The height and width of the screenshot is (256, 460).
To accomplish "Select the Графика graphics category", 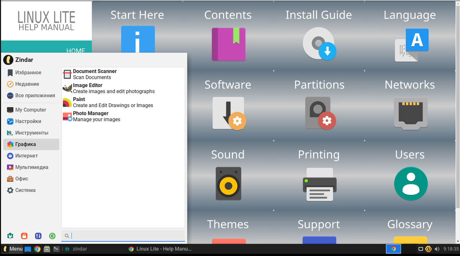I will 31,144.
